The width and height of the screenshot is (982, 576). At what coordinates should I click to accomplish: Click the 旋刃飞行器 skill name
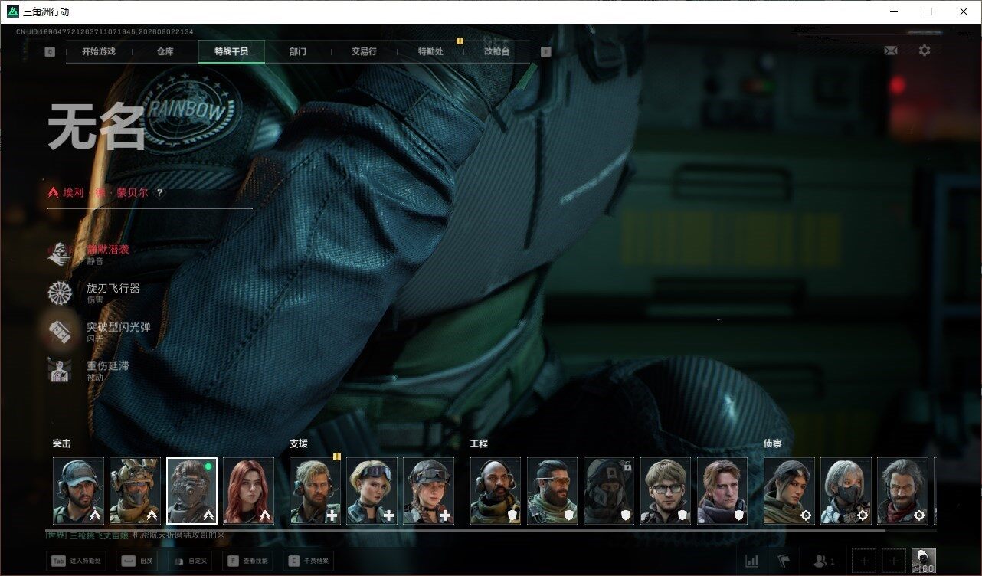(x=113, y=288)
